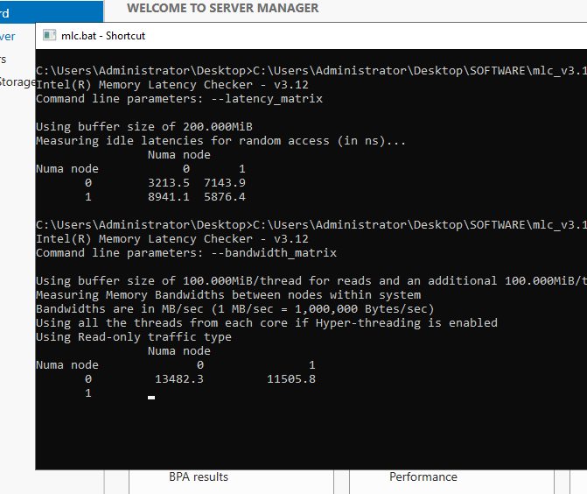
Task: Click the latency value 7143.9
Action: pyautogui.click(x=225, y=183)
